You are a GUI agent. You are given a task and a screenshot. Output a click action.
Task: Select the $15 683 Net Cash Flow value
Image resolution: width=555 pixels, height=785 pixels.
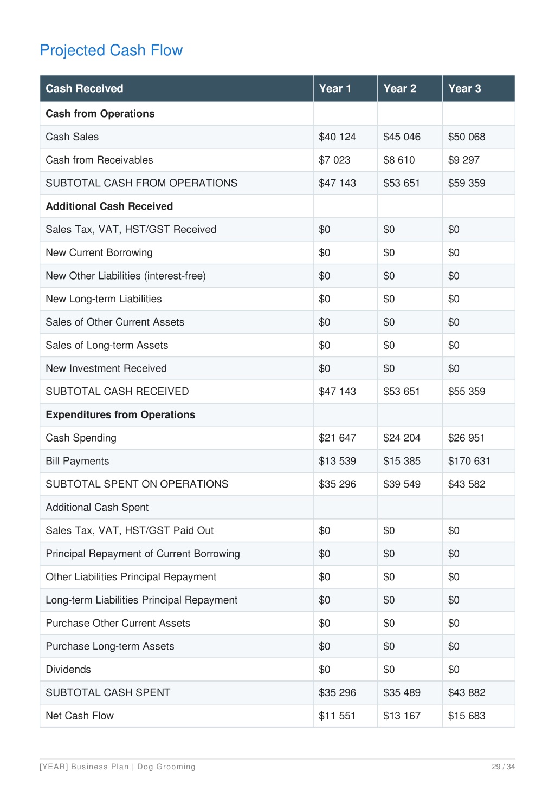pos(467,716)
